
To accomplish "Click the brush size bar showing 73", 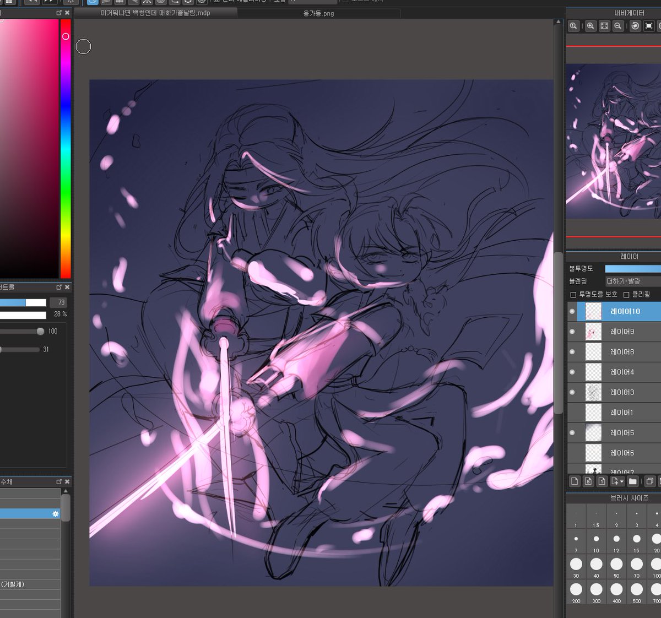I will click(23, 302).
